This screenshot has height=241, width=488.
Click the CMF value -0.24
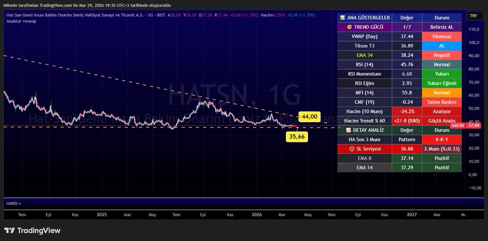407,102
